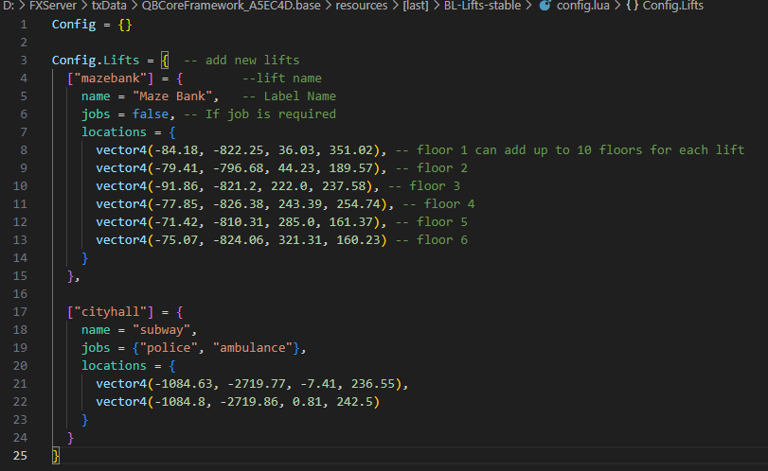
Task: Select line 1 via its line number
Action: tap(23, 25)
